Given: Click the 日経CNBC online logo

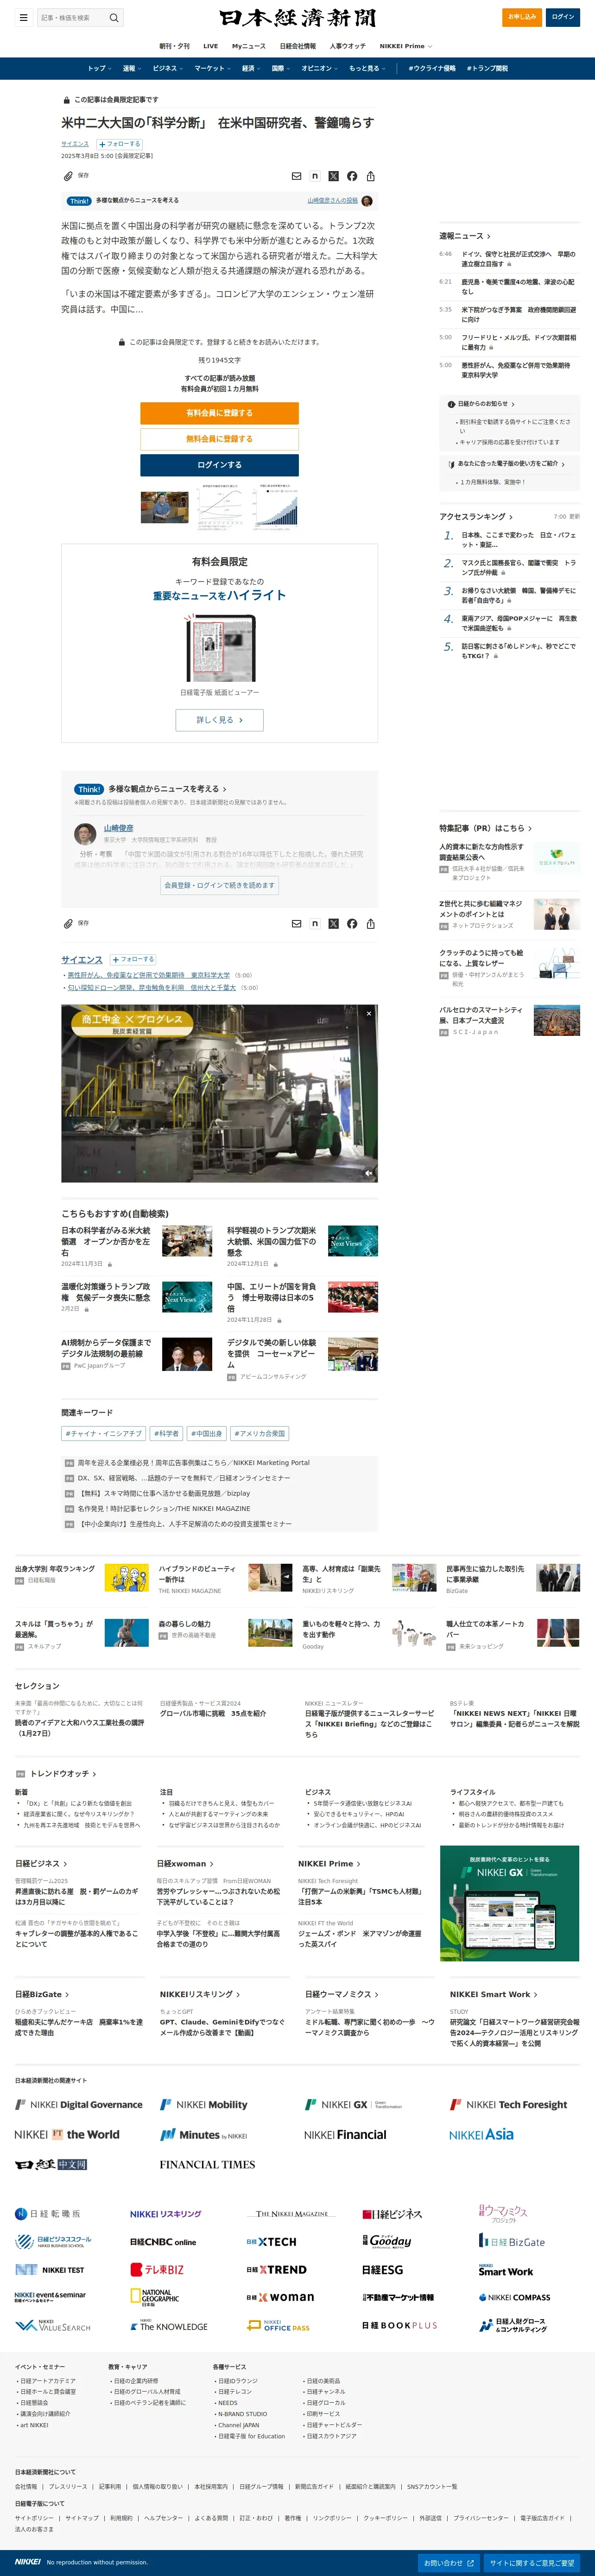Looking at the screenshot, I should (x=163, y=2241).
